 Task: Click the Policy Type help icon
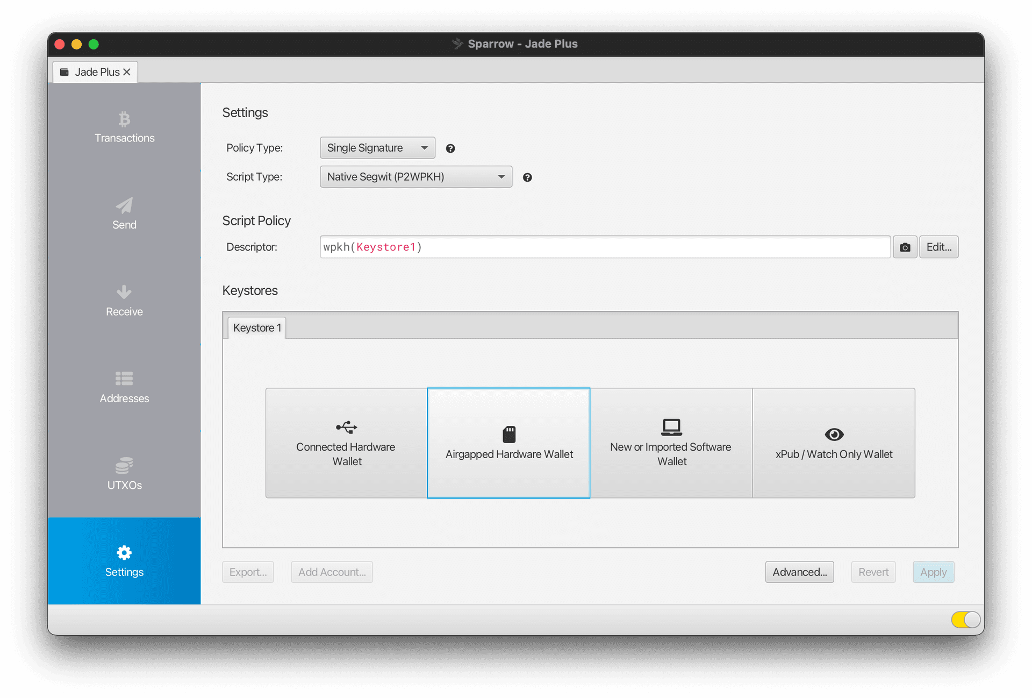(x=450, y=148)
